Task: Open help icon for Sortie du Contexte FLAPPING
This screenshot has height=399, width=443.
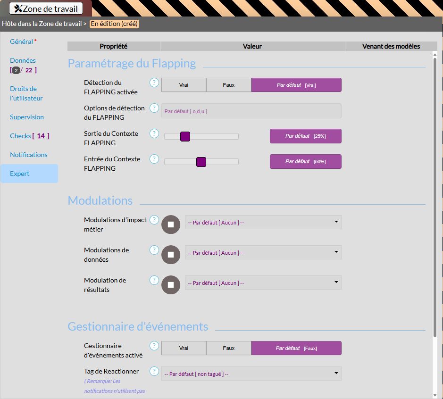Action: 154,133
